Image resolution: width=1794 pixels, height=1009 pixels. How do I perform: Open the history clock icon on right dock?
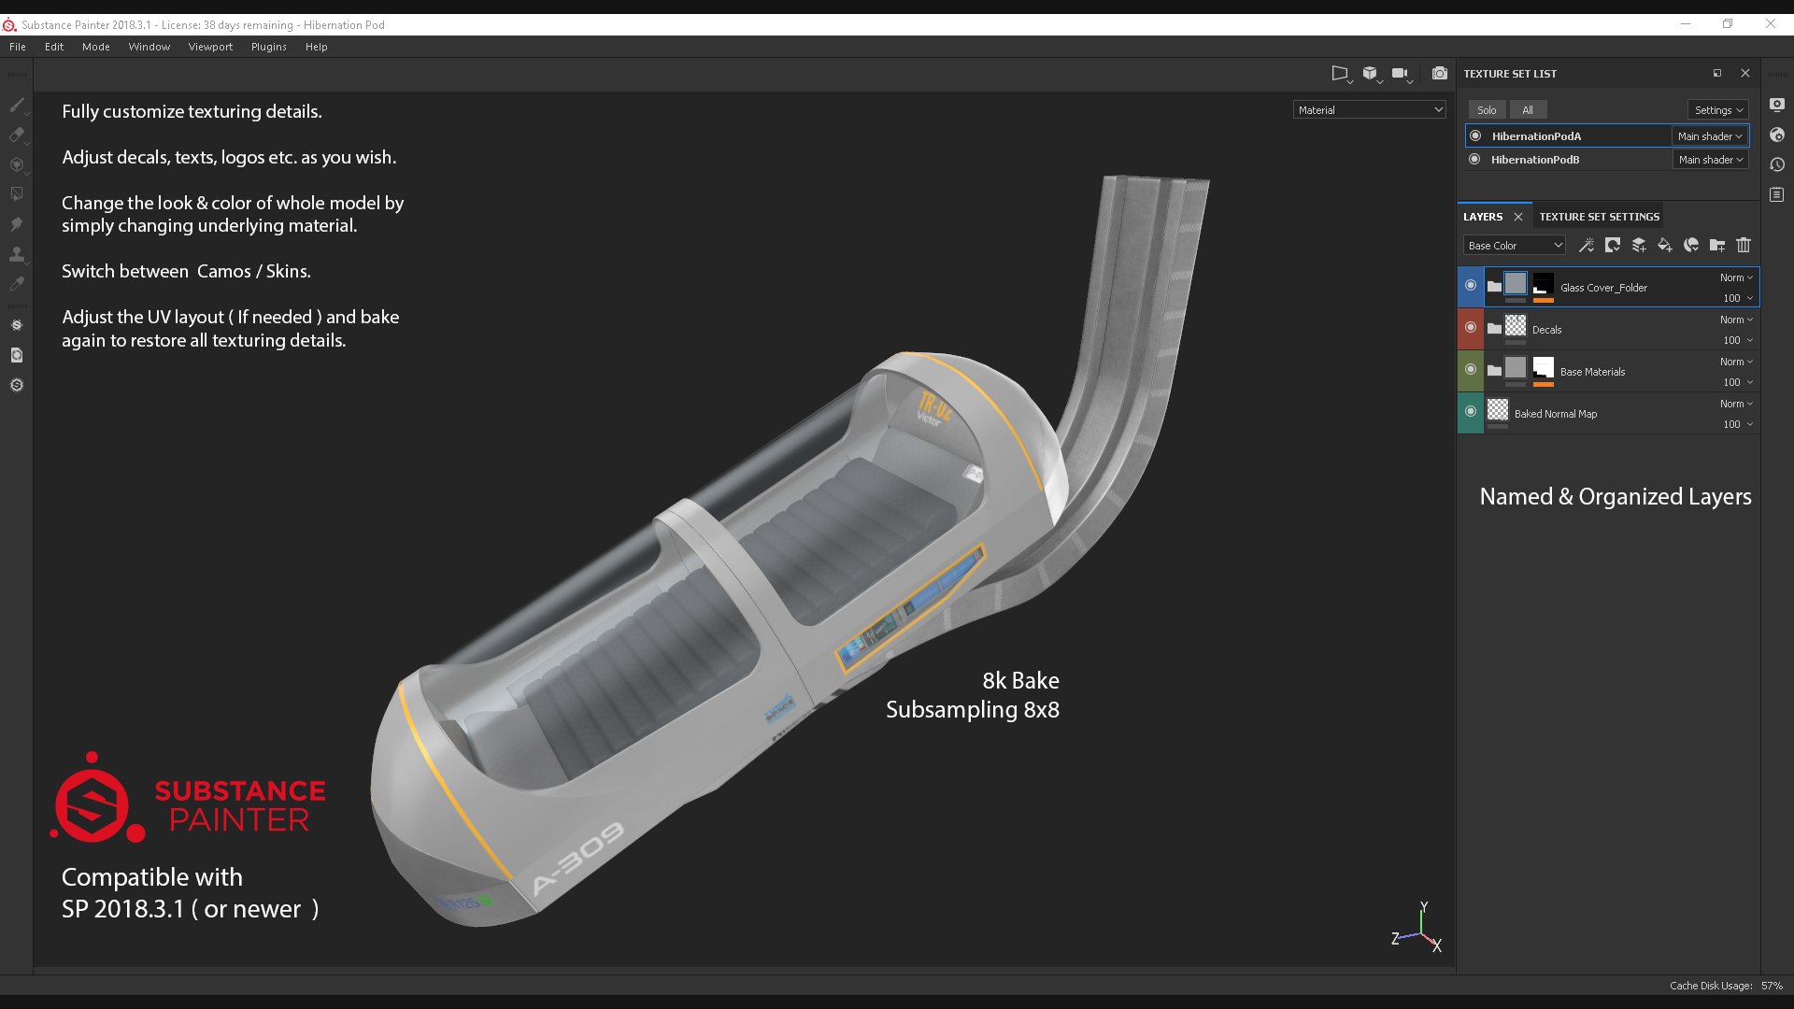[1777, 164]
